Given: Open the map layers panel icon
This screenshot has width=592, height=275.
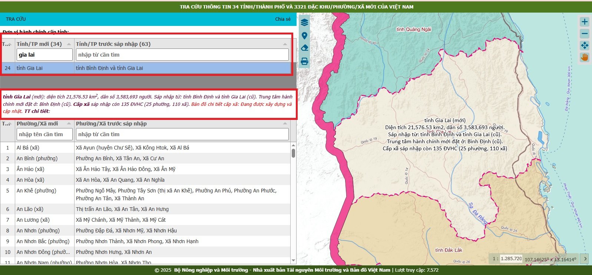Looking at the screenshot, I should [304, 22].
